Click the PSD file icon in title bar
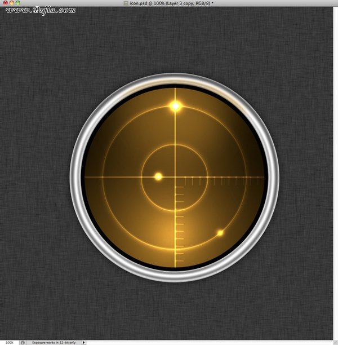This screenshot has width=338, height=345. [x=126, y=3]
